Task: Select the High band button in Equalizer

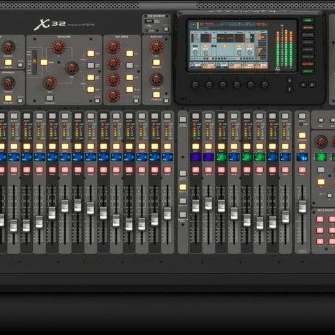Action: [91, 54]
